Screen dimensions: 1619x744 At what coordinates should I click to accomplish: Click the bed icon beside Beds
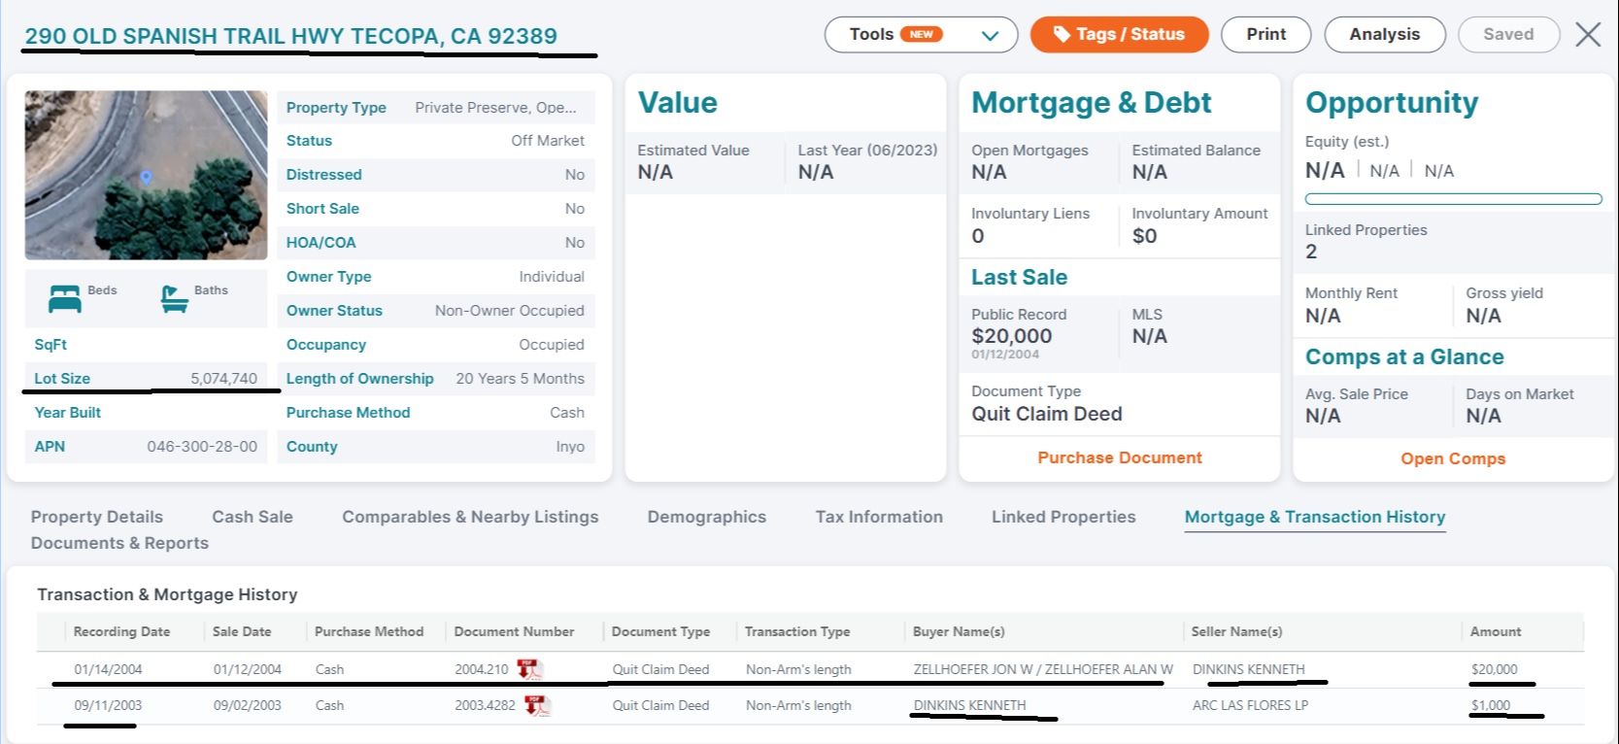point(65,299)
